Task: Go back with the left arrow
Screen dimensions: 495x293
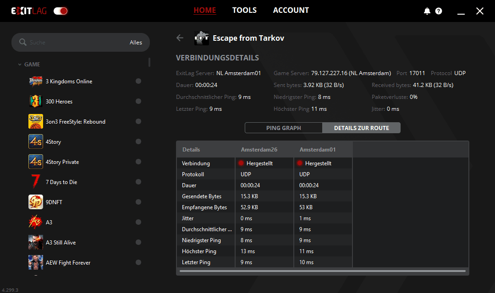Action: 180,38
